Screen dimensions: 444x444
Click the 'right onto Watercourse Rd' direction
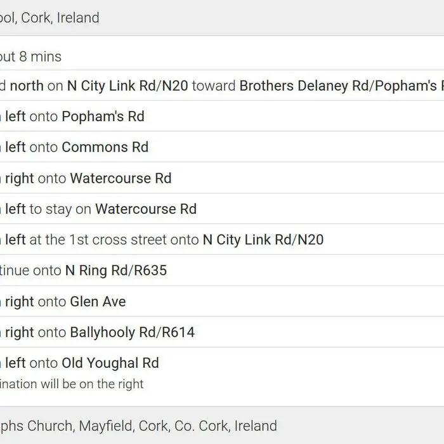pos(222,178)
